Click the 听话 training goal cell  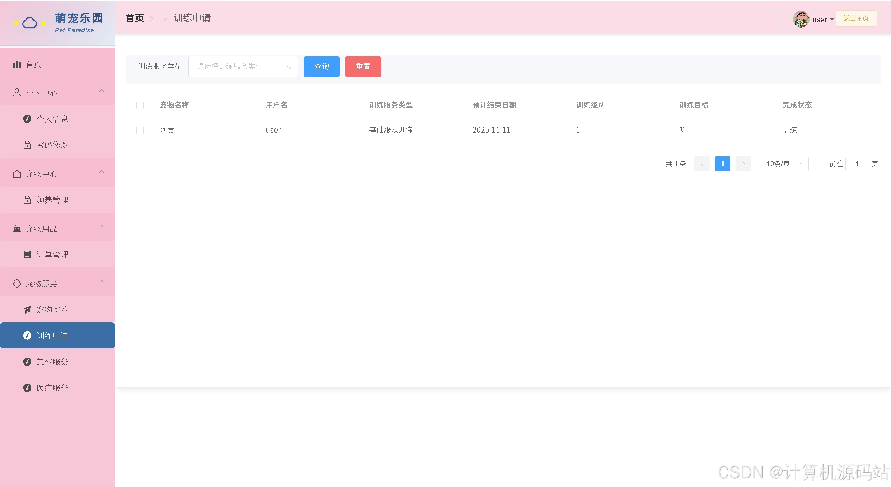[x=686, y=130]
